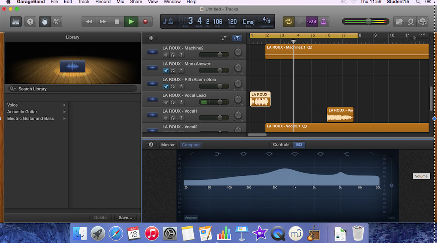Screen dimensions: 437x243
Task: Open Quick Help with the question mark icon
Action: pos(30,21)
